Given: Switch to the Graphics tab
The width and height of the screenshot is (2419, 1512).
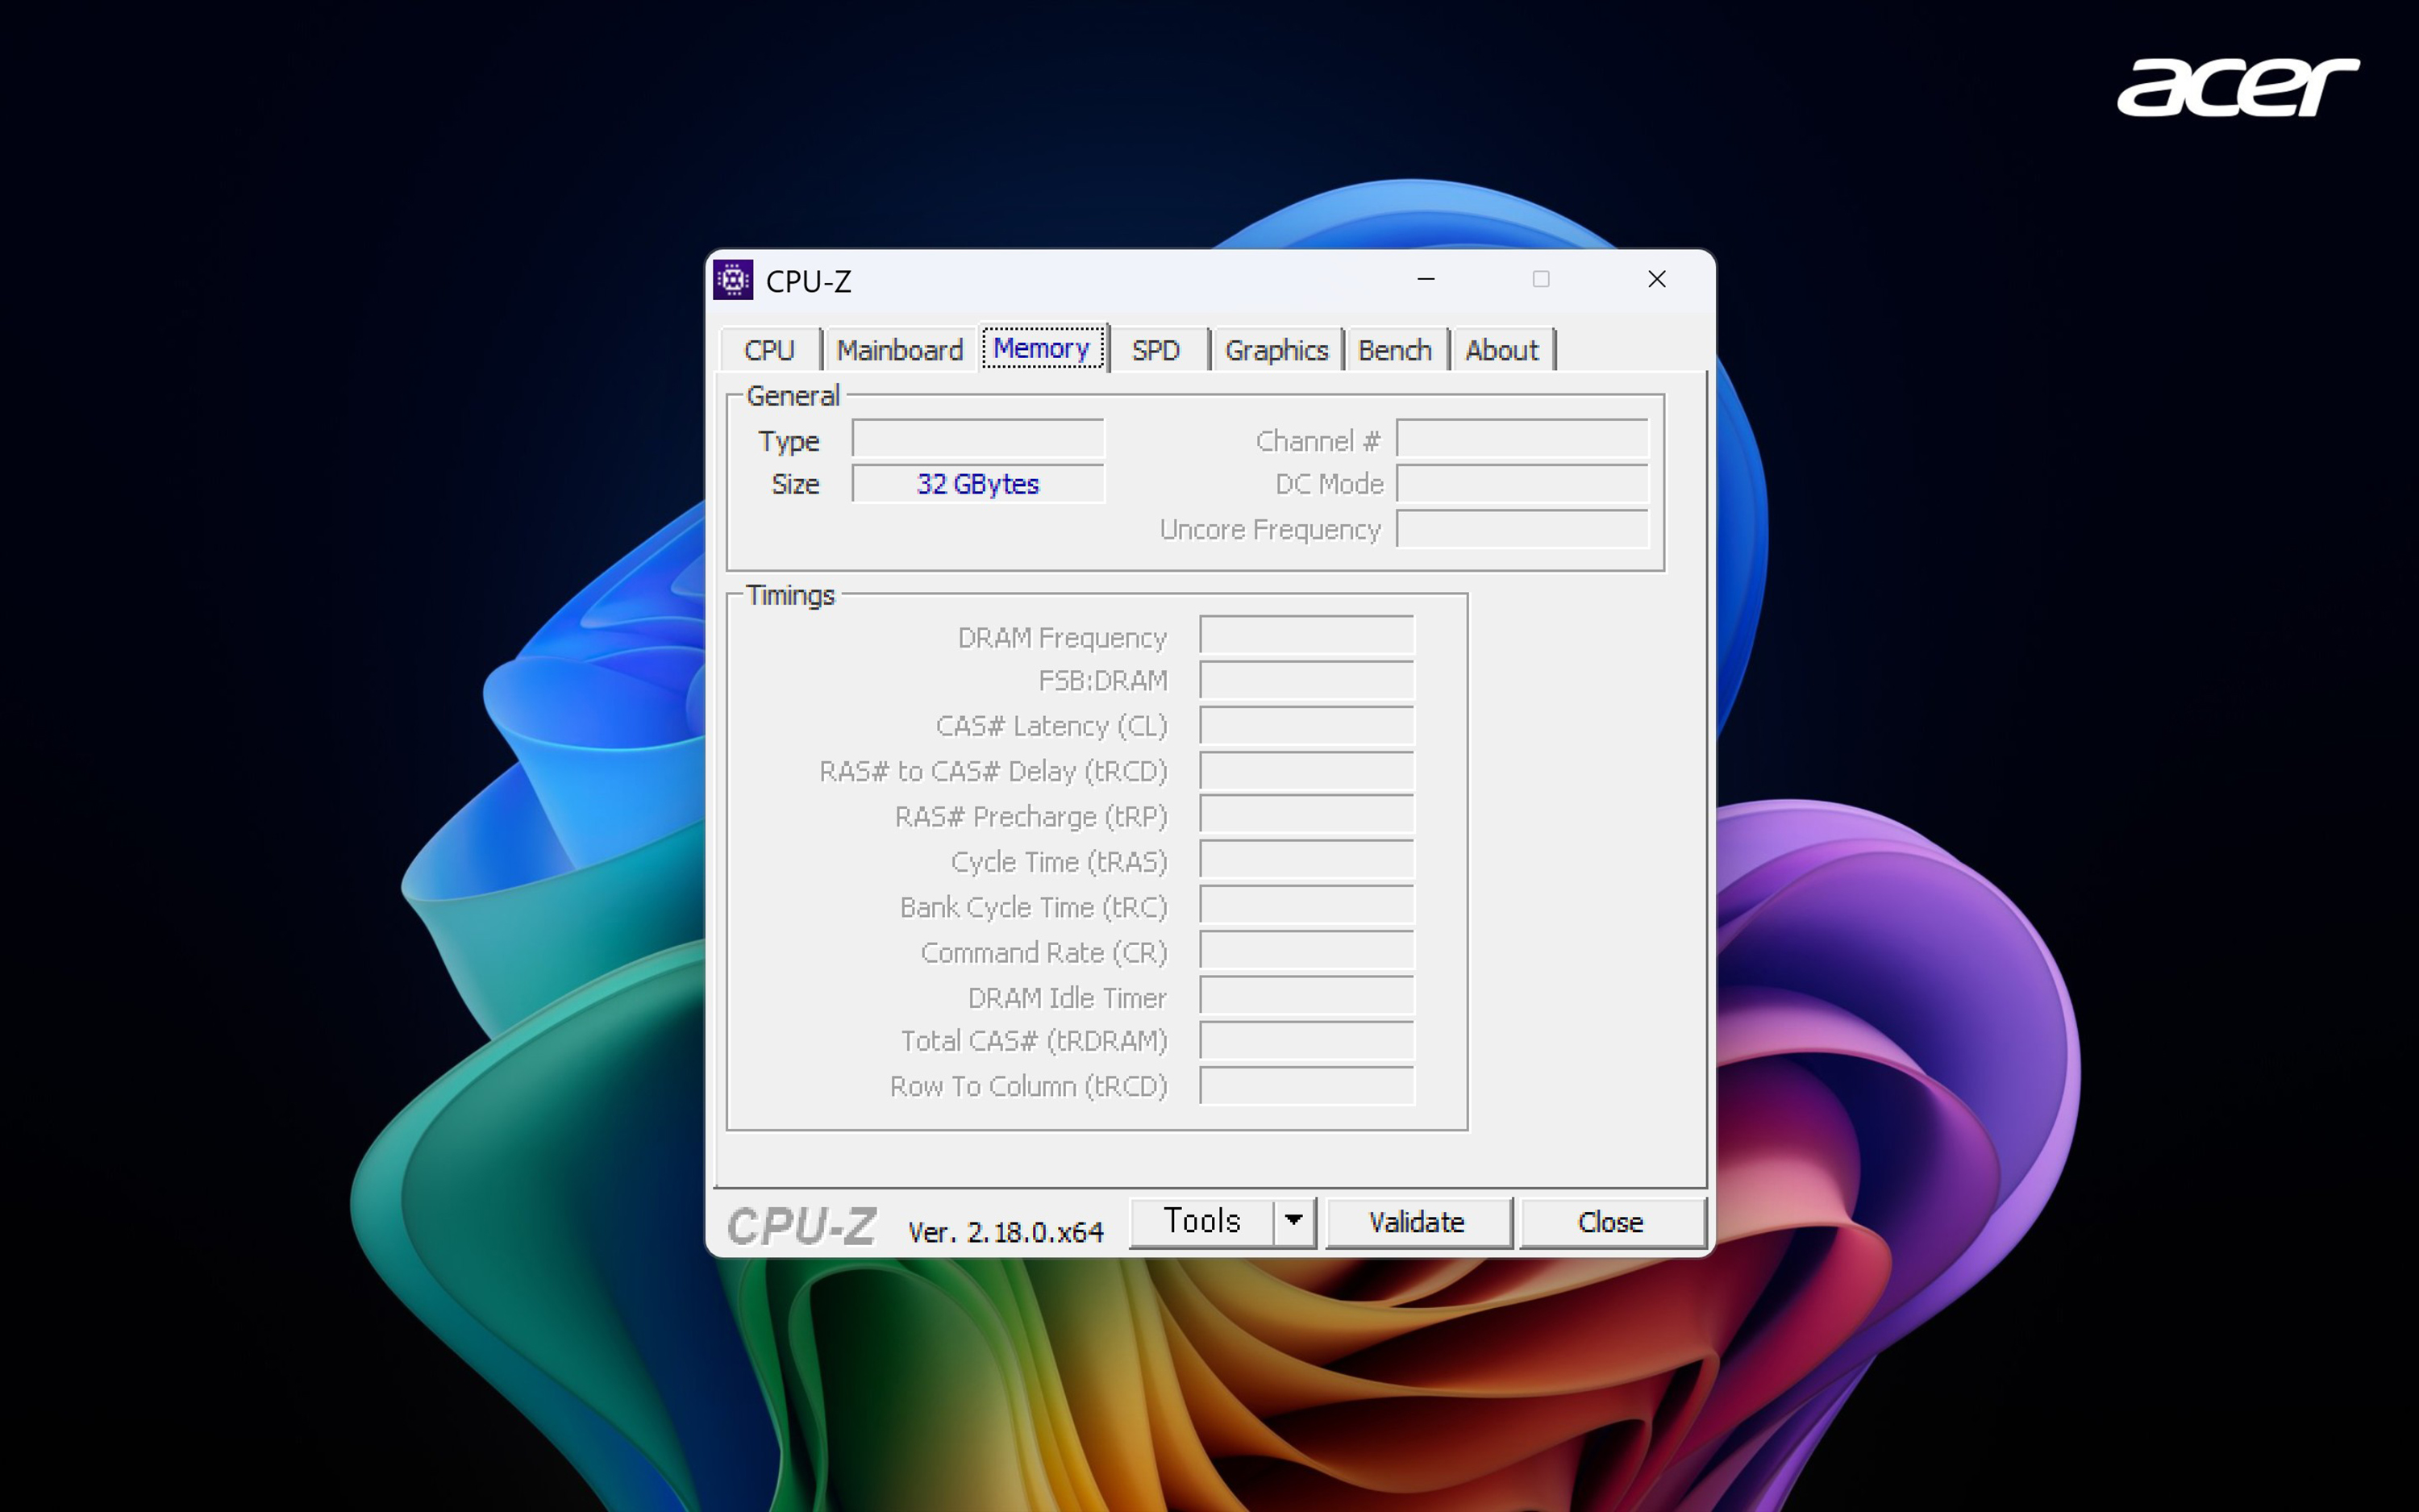Looking at the screenshot, I should [x=1276, y=350].
